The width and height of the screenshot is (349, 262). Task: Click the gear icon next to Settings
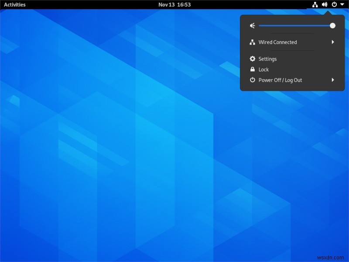coord(252,59)
